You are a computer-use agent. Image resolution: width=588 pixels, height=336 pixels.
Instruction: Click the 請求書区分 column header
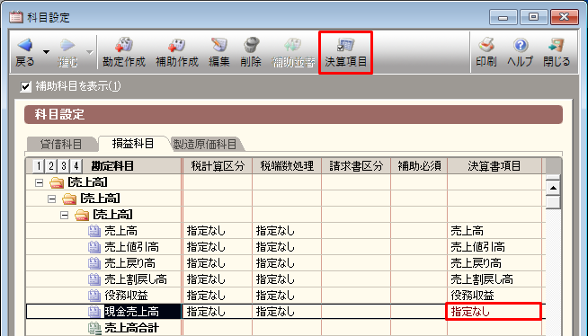coord(356,166)
